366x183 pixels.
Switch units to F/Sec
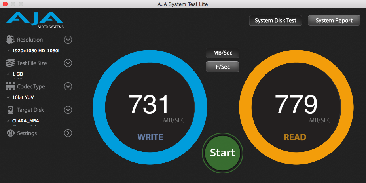pyautogui.click(x=222, y=67)
